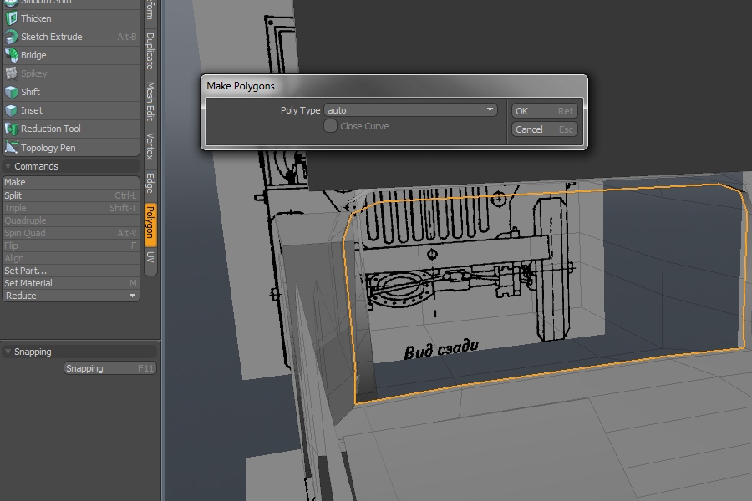Image resolution: width=752 pixels, height=501 pixels.
Task: Click the Set Material command
Action: [x=70, y=283]
